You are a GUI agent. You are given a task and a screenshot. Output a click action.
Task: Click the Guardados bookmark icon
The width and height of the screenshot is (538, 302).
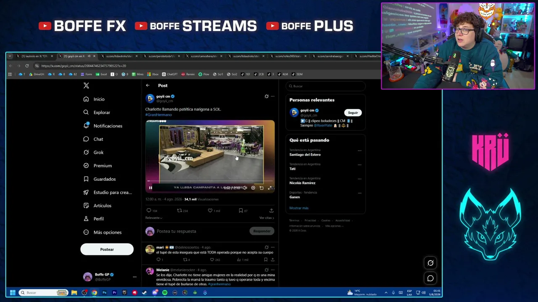tap(86, 179)
